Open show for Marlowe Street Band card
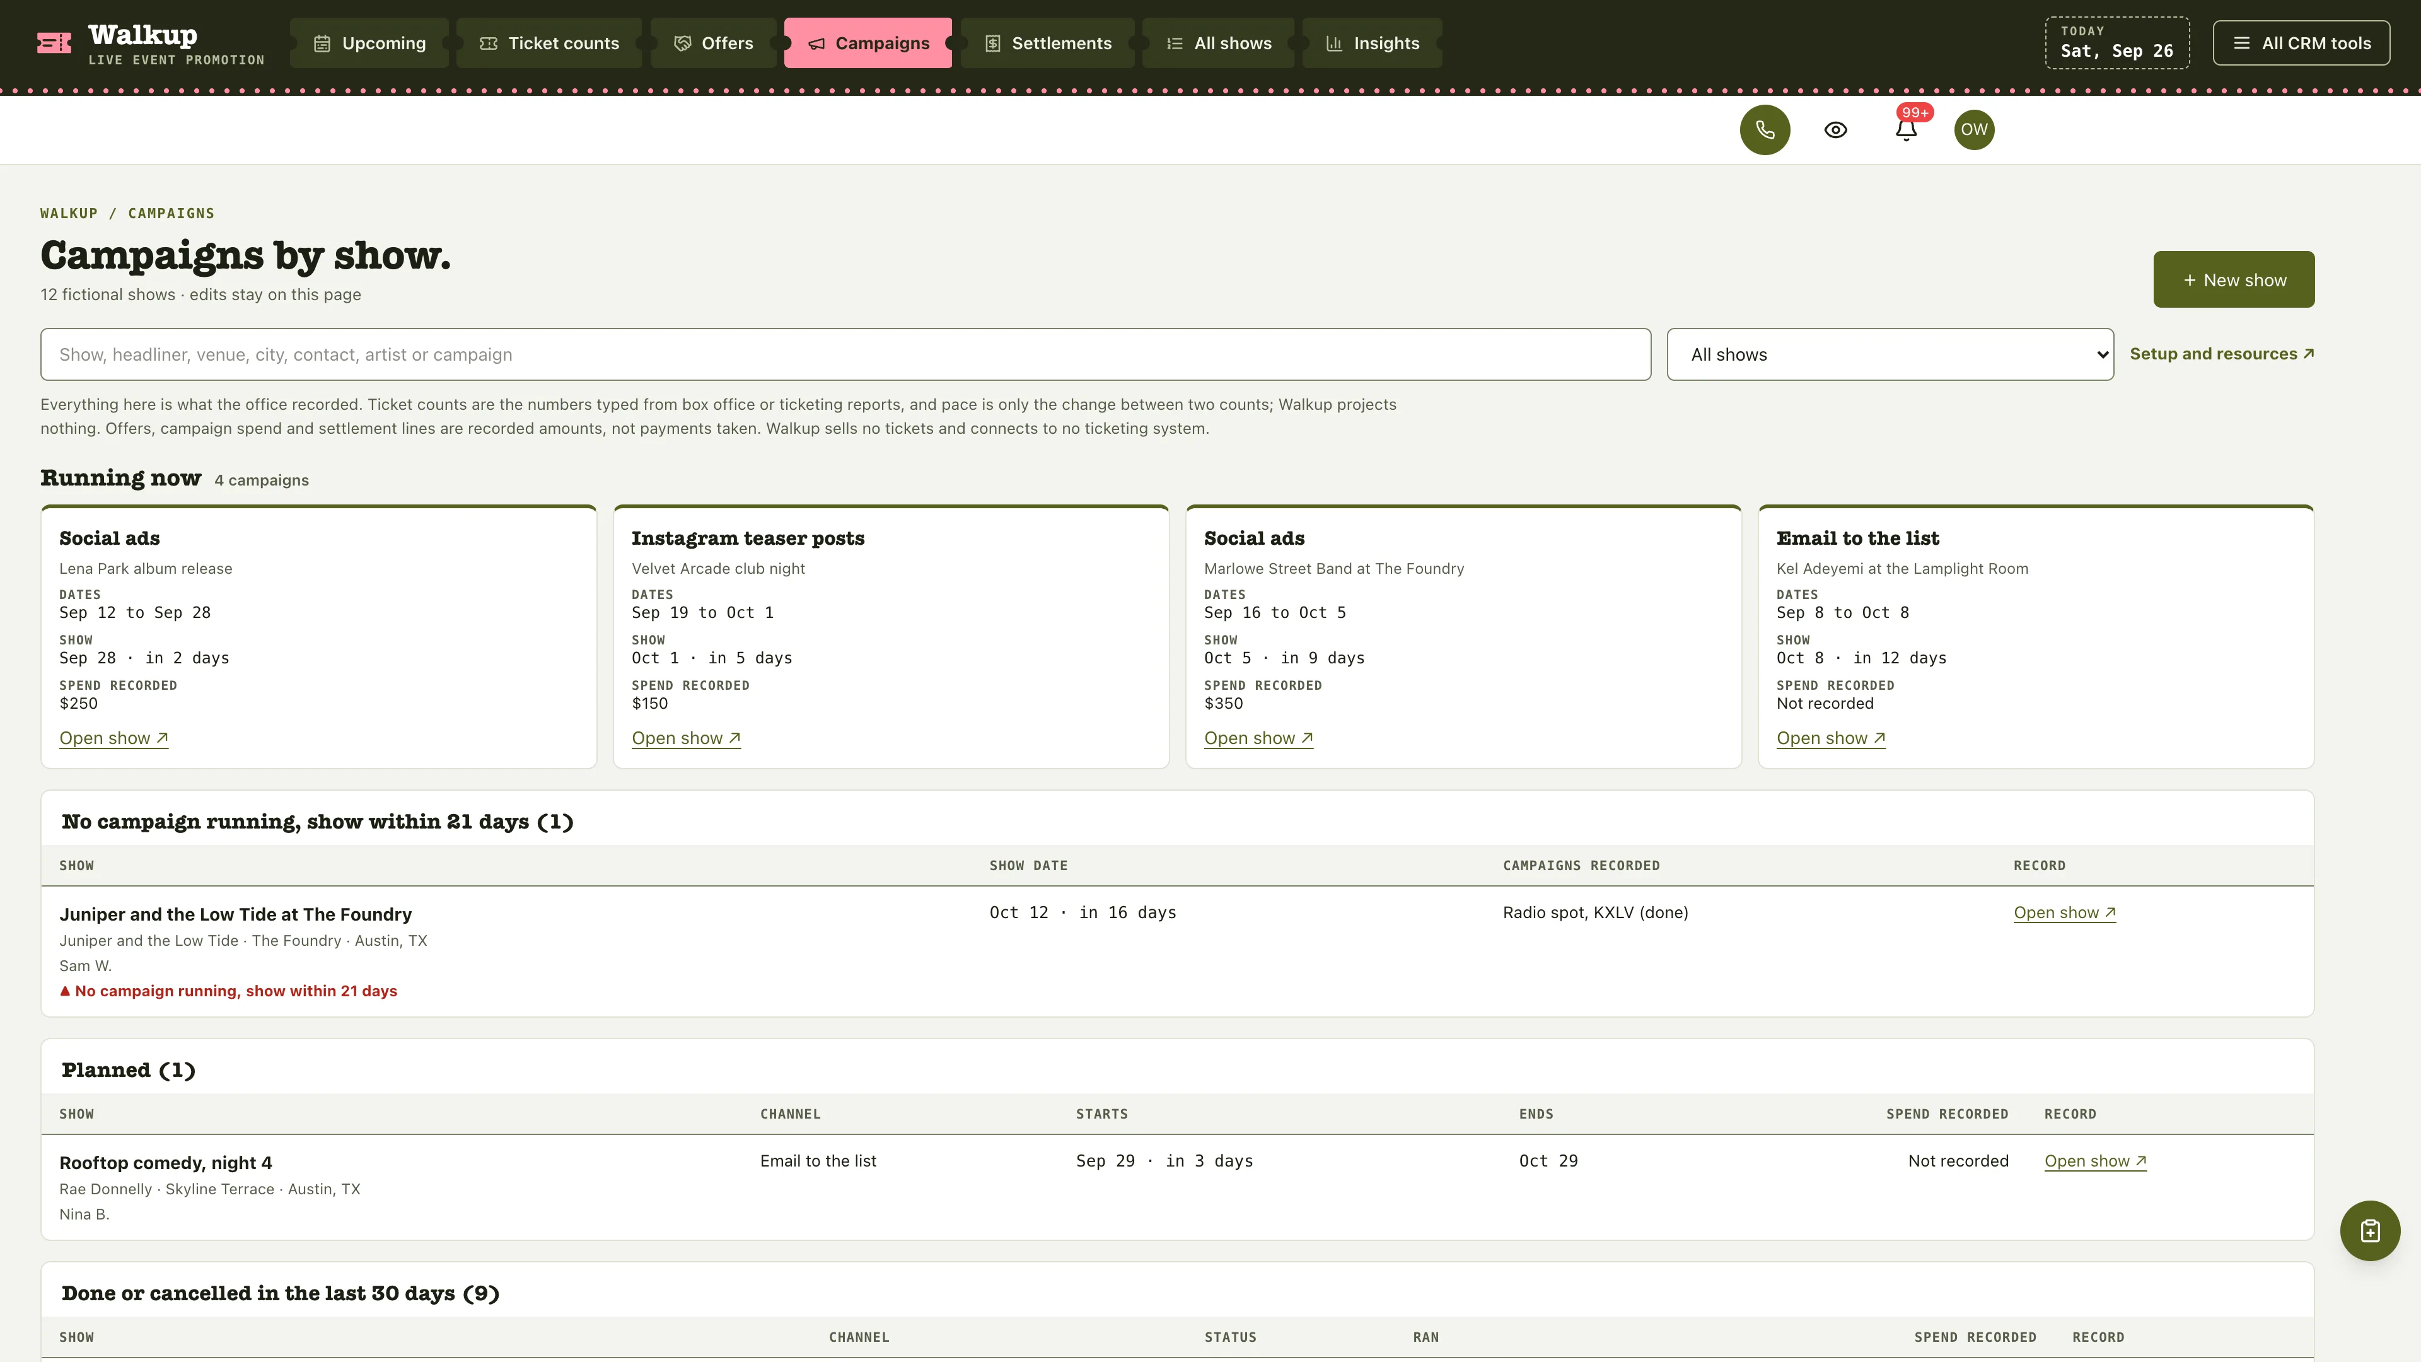Screen dimensions: 2421x1362 click(x=1258, y=738)
